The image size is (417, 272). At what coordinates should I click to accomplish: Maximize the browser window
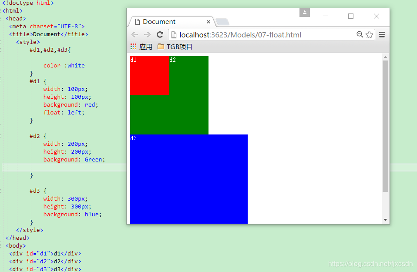(x=351, y=16)
